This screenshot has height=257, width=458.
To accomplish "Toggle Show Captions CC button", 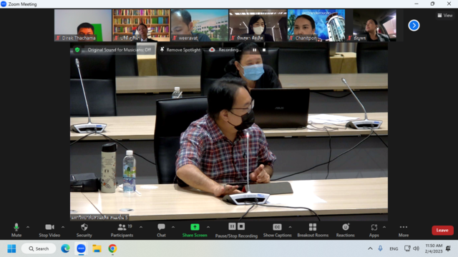I will (277, 230).
